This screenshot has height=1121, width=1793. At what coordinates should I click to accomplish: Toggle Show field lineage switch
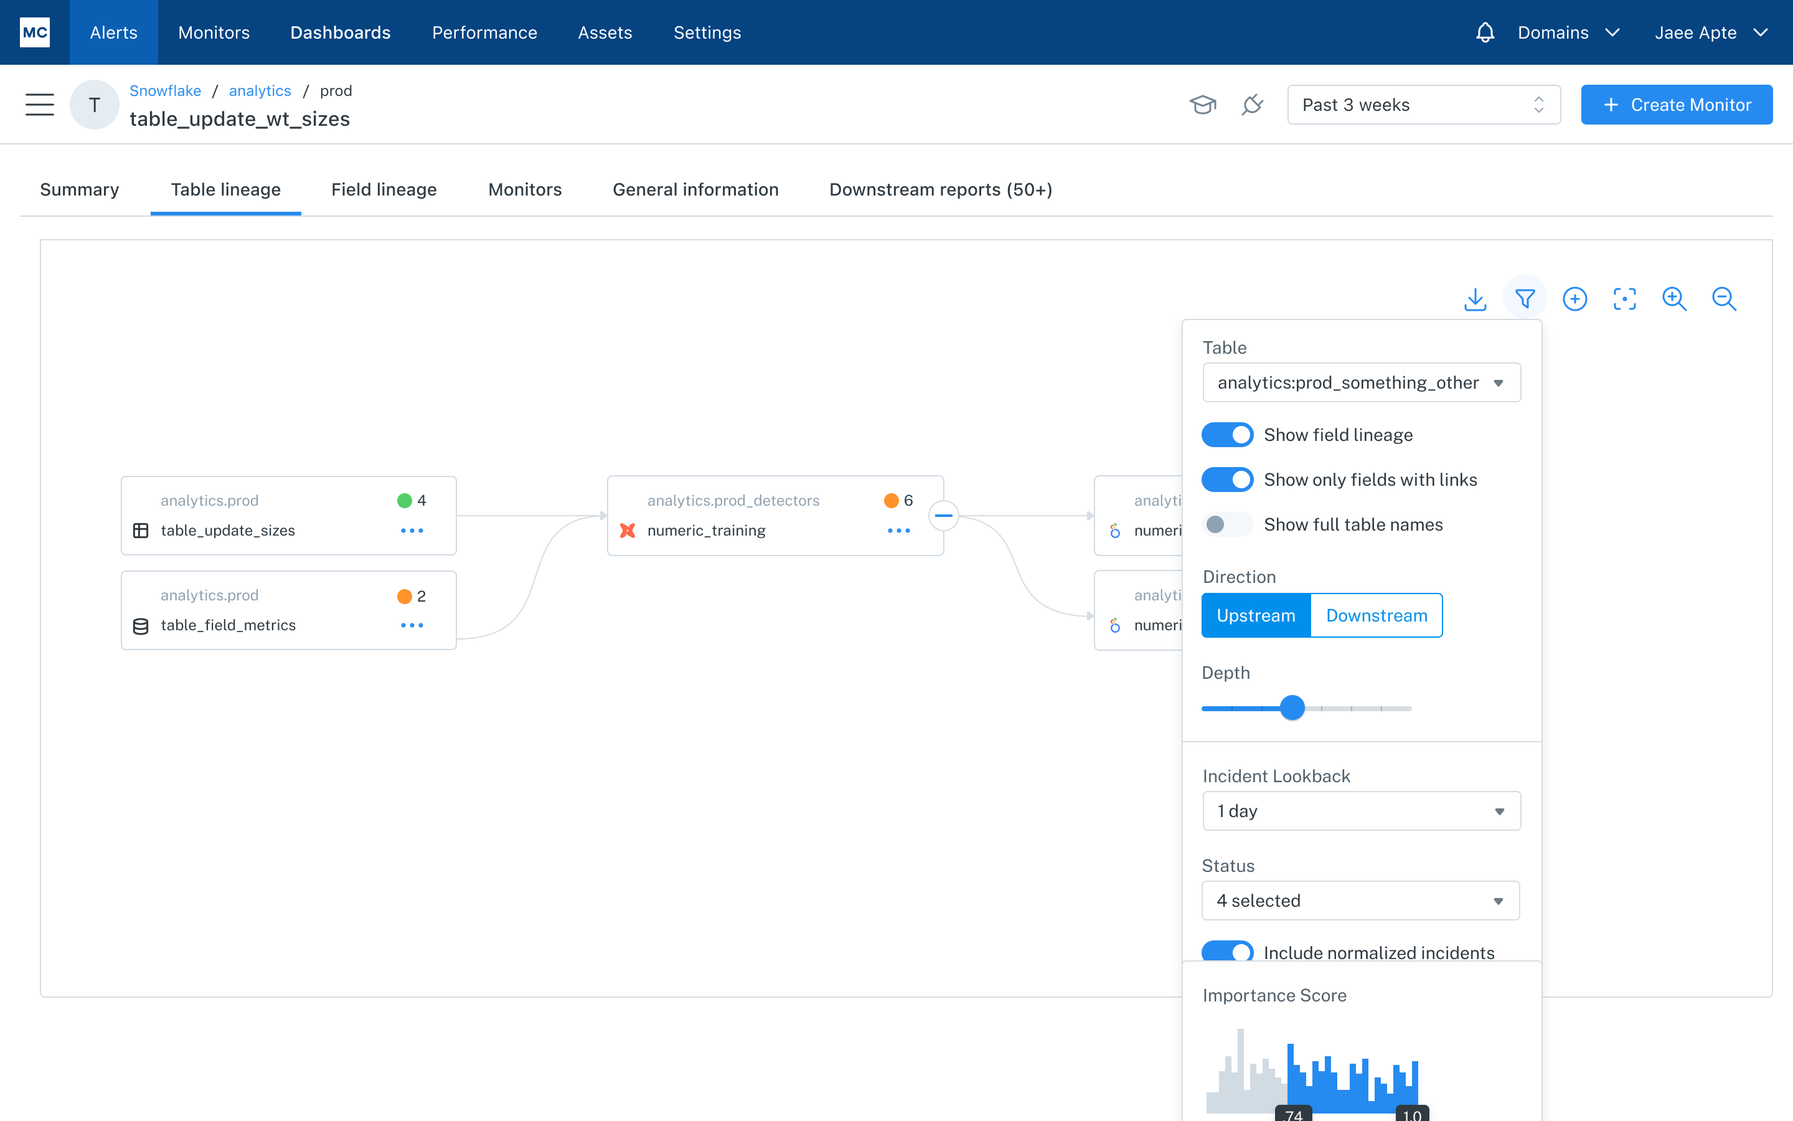pos(1228,435)
